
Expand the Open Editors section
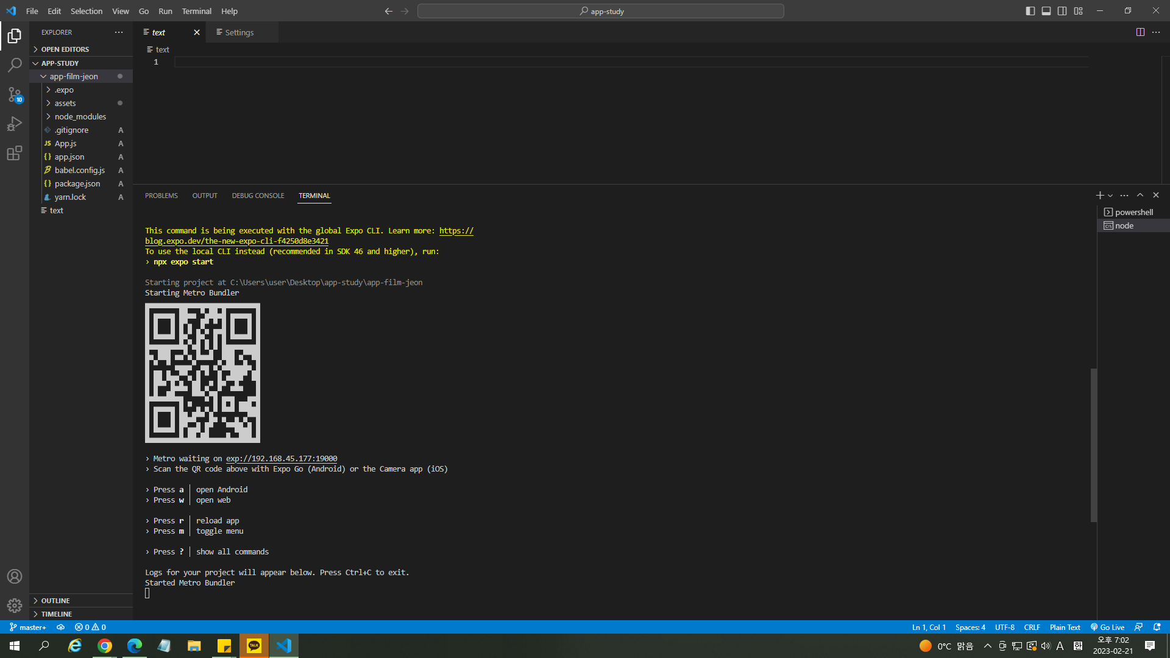click(x=81, y=49)
